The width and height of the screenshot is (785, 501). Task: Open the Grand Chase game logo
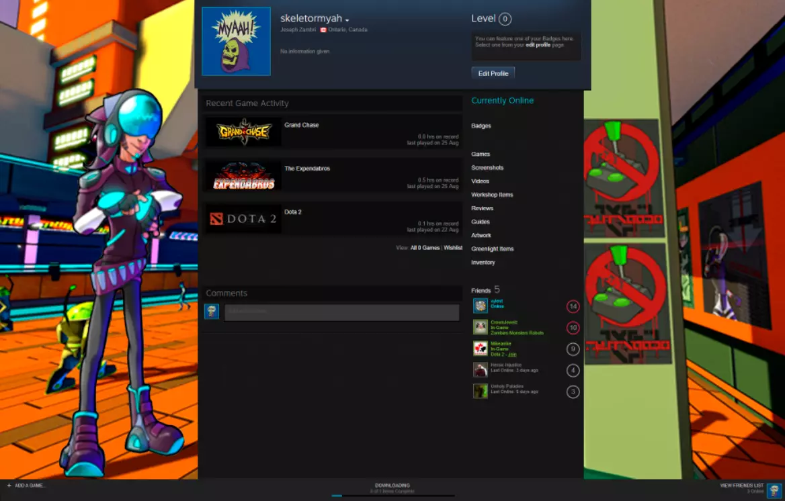click(x=244, y=132)
